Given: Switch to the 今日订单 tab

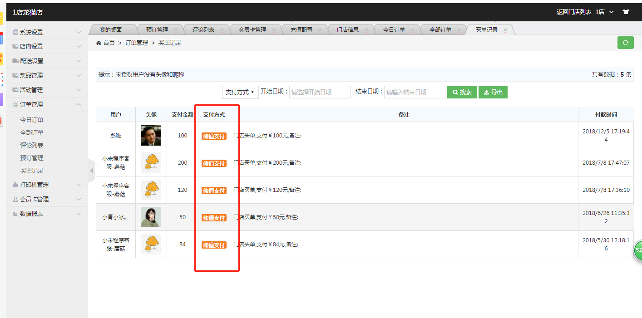Looking at the screenshot, I should click(394, 30).
